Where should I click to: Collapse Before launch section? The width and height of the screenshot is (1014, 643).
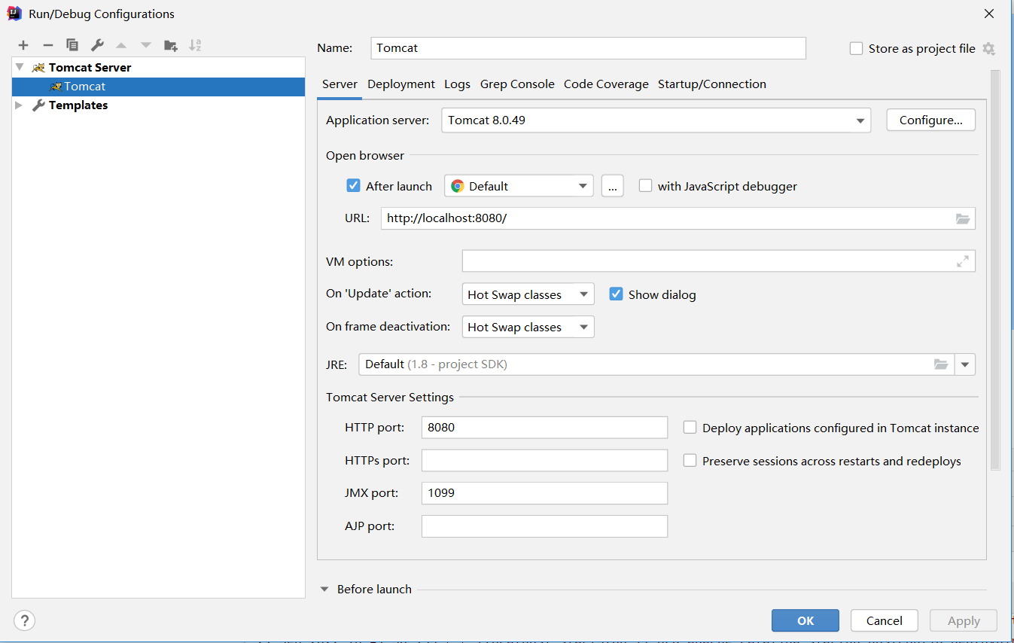(x=325, y=590)
